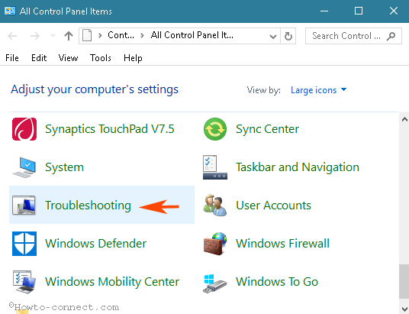Click the Back navigation arrow

[x=12, y=36]
